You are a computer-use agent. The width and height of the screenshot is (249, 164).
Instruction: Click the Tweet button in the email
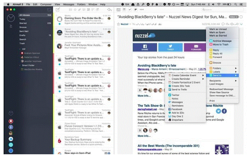pos(170,47)
